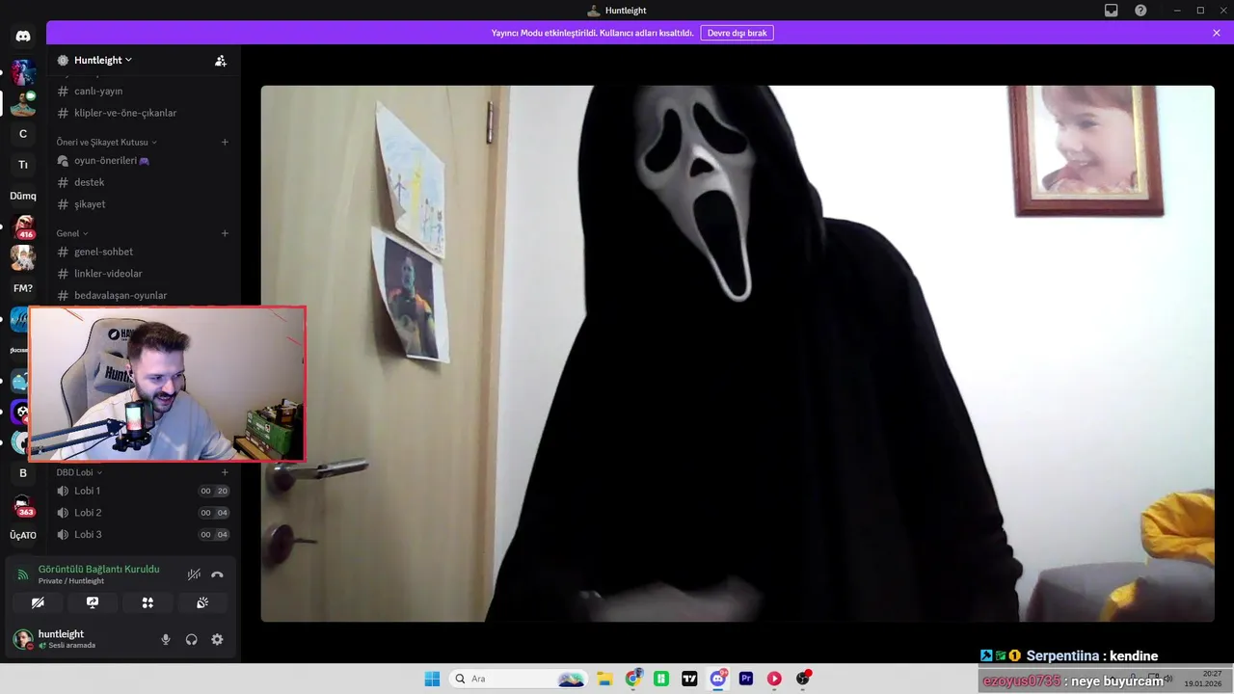Toggle microphone mute
The width and height of the screenshot is (1234, 694).
coord(166,639)
